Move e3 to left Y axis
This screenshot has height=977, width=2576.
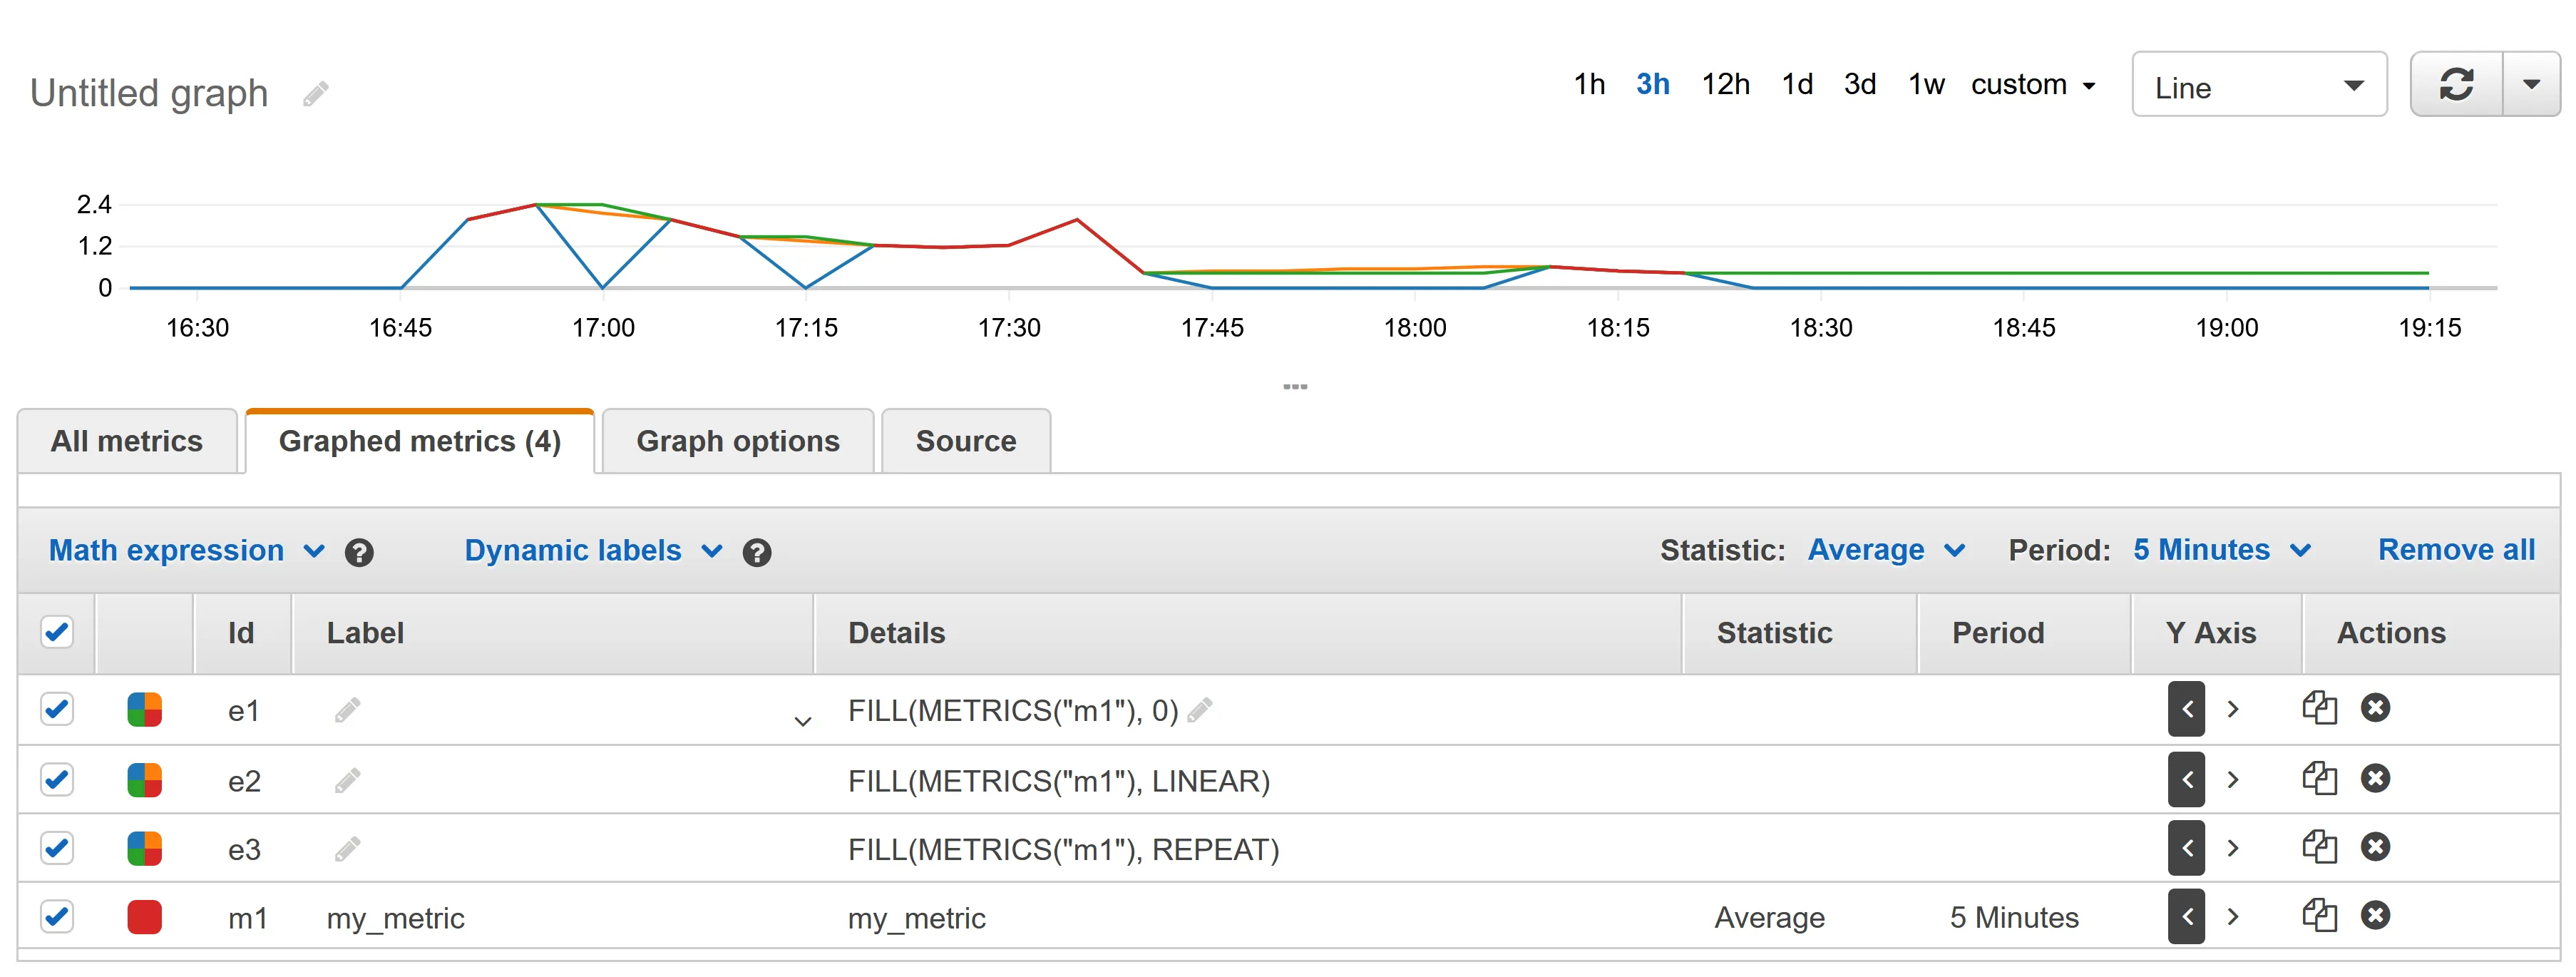pyautogui.click(x=2186, y=848)
